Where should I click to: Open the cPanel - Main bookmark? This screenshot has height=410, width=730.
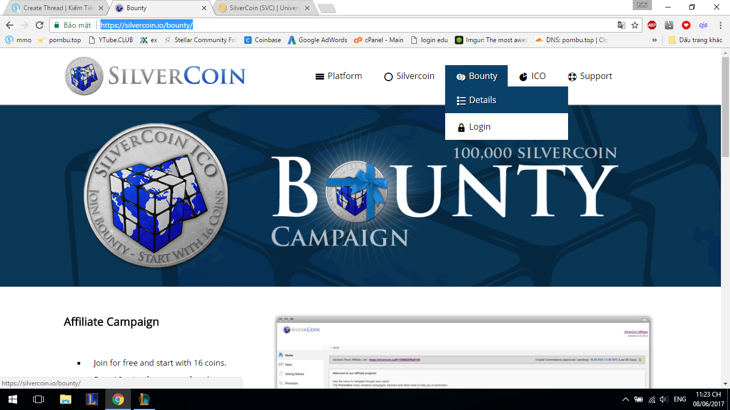(x=378, y=40)
